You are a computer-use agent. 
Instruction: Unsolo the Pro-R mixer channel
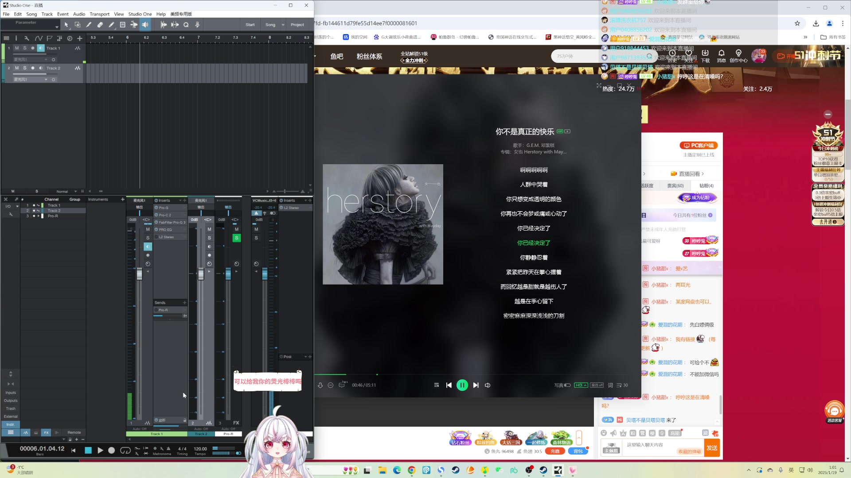tap(237, 238)
